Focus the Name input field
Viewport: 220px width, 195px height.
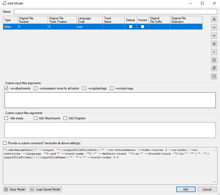pyautogui.click(x=116, y=12)
